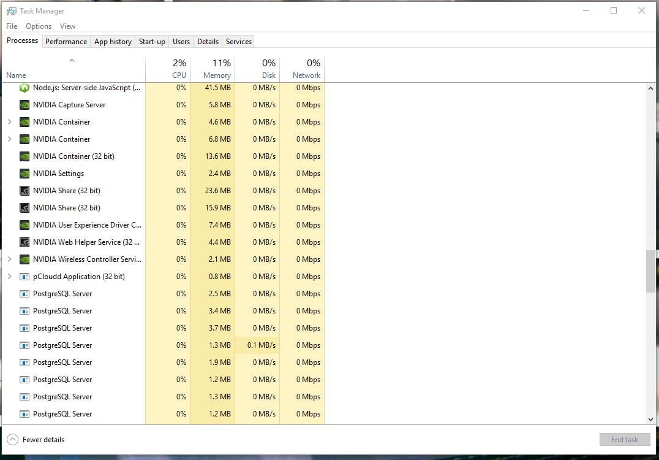The width and height of the screenshot is (659, 460).
Task: Open the Options menu
Action: [x=39, y=26]
